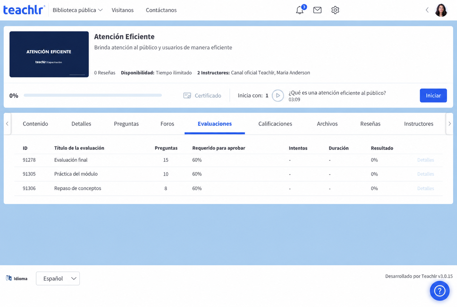Open the settings gear icon

335,10
